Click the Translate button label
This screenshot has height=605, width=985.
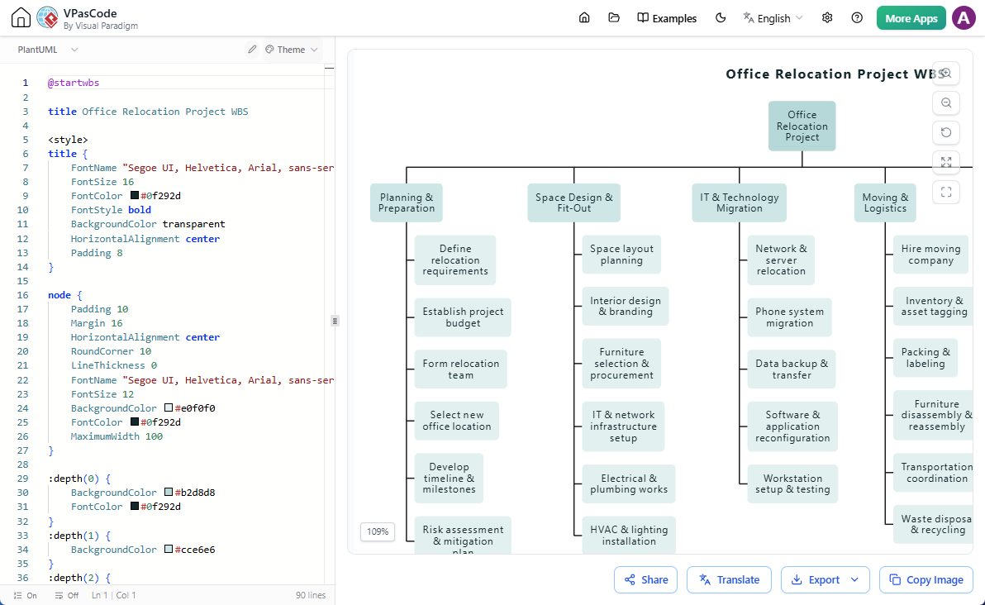(x=738, y=580)
